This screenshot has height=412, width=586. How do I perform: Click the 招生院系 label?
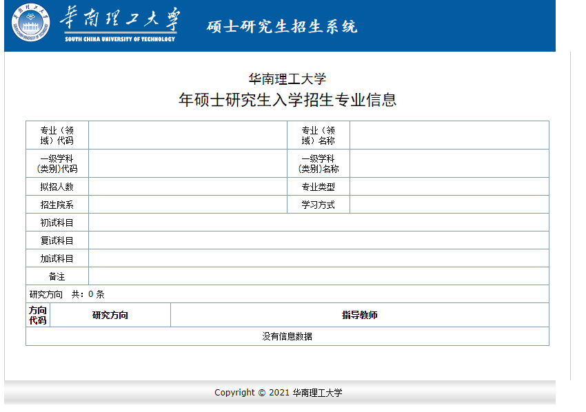point(57,205)
